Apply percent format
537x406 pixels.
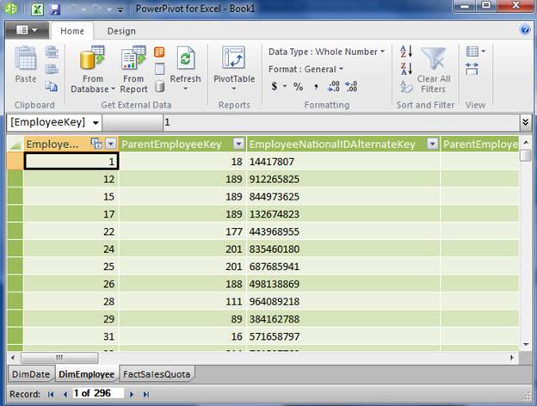point(298,87)
